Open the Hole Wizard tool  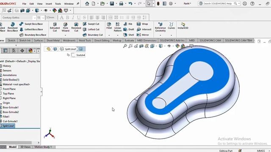click(x=65, y=27)
